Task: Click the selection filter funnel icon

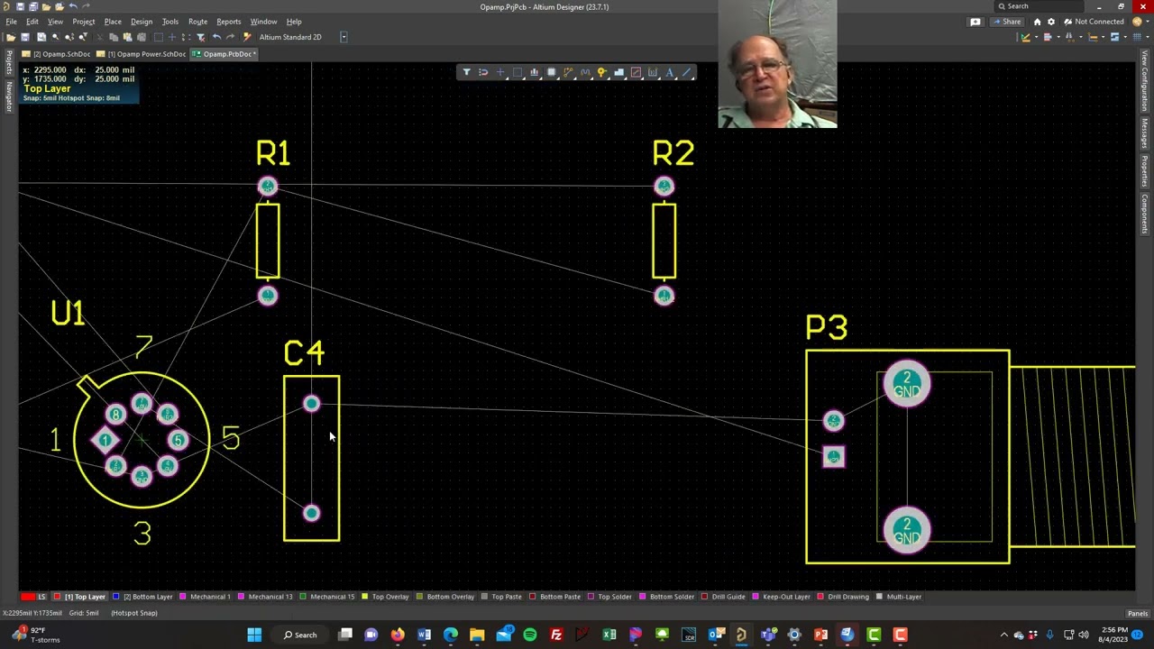Action: click(466, 72)
